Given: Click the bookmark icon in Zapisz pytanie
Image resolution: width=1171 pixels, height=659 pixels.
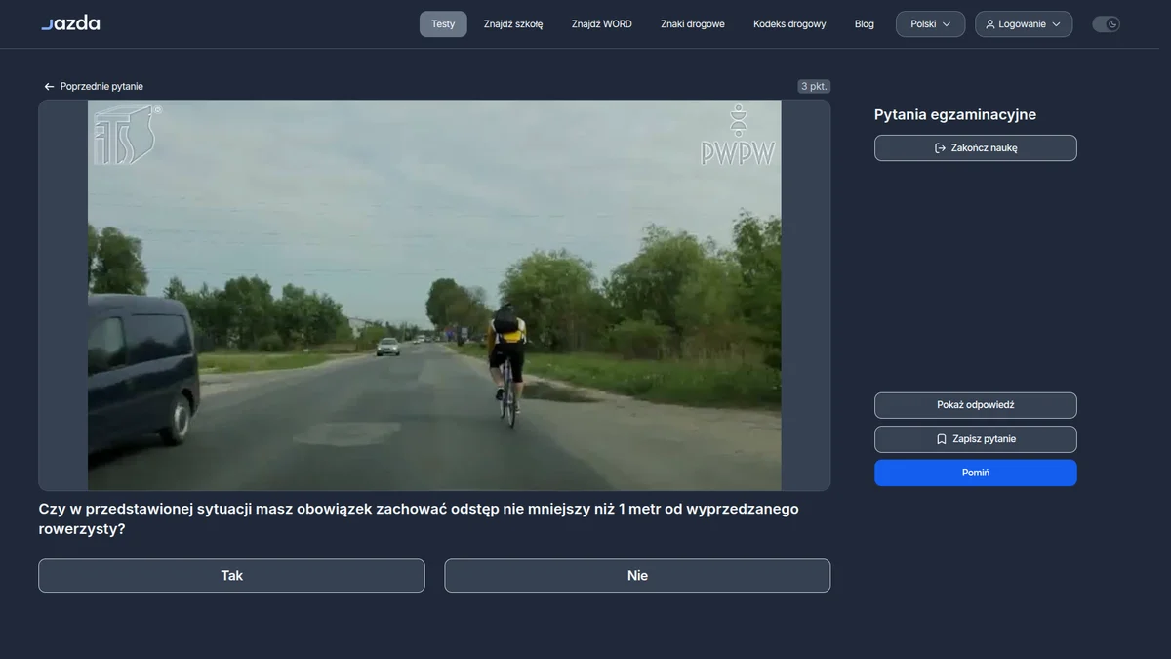Looking at the screenshot, I should point(942,439).
